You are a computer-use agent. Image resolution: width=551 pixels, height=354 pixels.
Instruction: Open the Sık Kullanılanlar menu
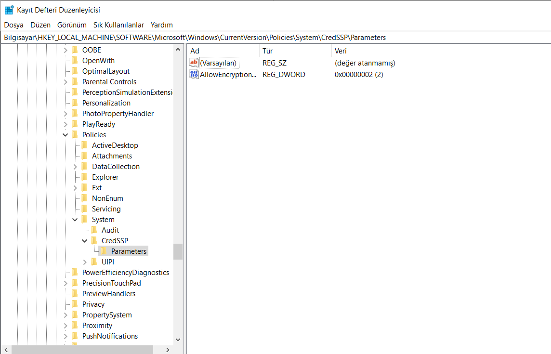click(x=118, y=25)
